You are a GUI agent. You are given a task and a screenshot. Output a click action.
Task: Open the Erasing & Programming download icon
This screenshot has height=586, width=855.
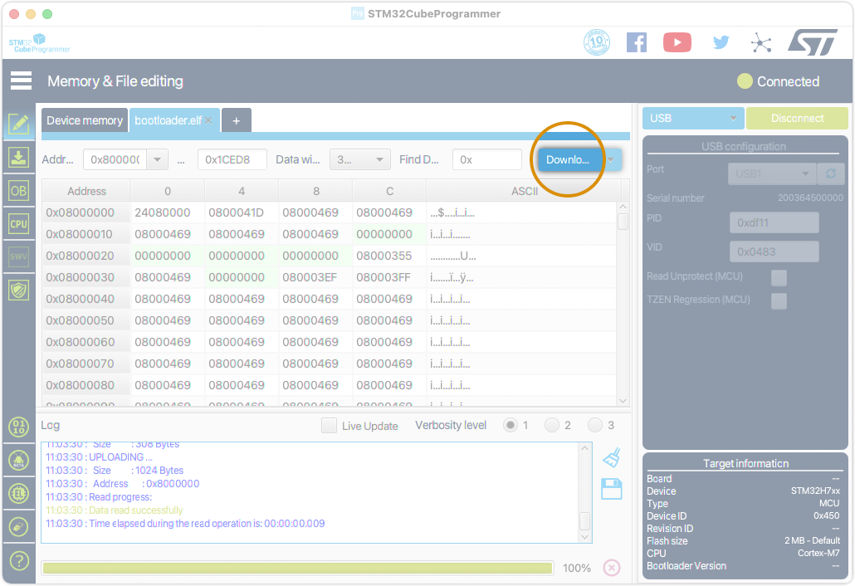[x=18, y=158]
